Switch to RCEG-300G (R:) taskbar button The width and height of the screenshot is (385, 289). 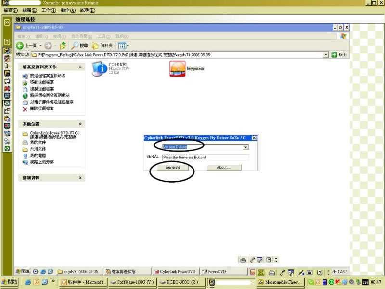(181, 282)
